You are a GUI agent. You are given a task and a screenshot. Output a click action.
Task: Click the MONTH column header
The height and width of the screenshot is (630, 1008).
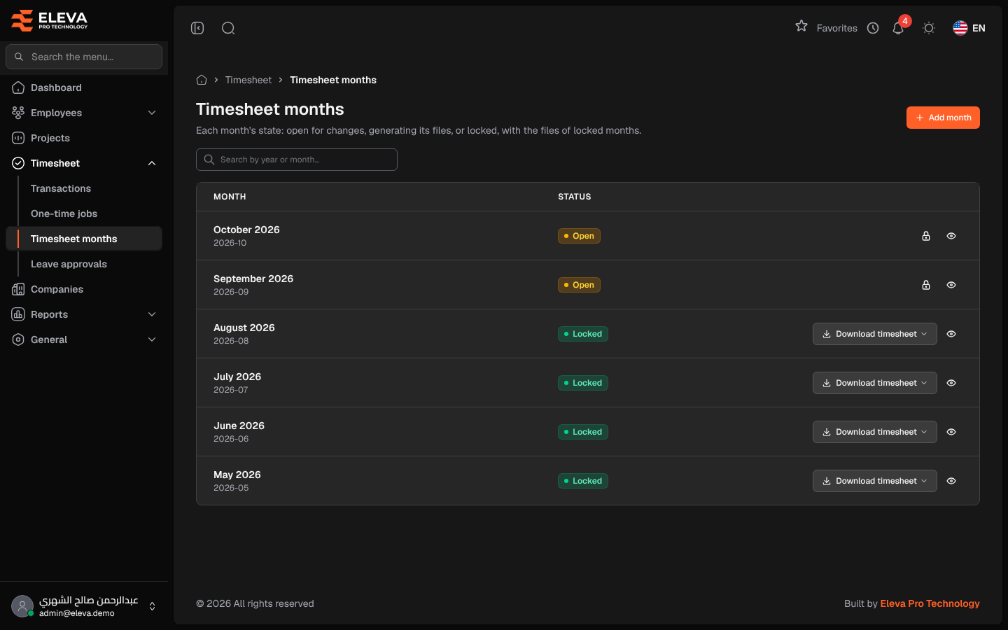coord(230,197)
